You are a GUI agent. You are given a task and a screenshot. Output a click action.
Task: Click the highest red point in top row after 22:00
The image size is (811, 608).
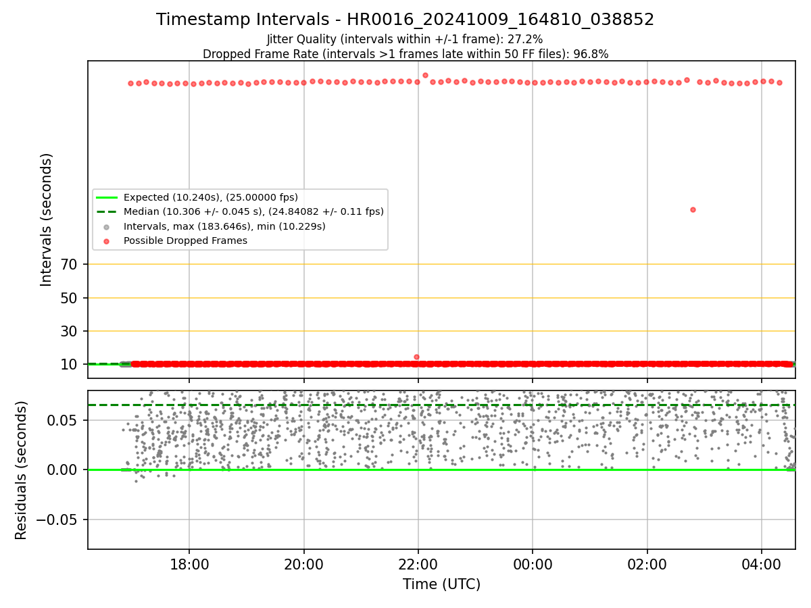[425, 75]
